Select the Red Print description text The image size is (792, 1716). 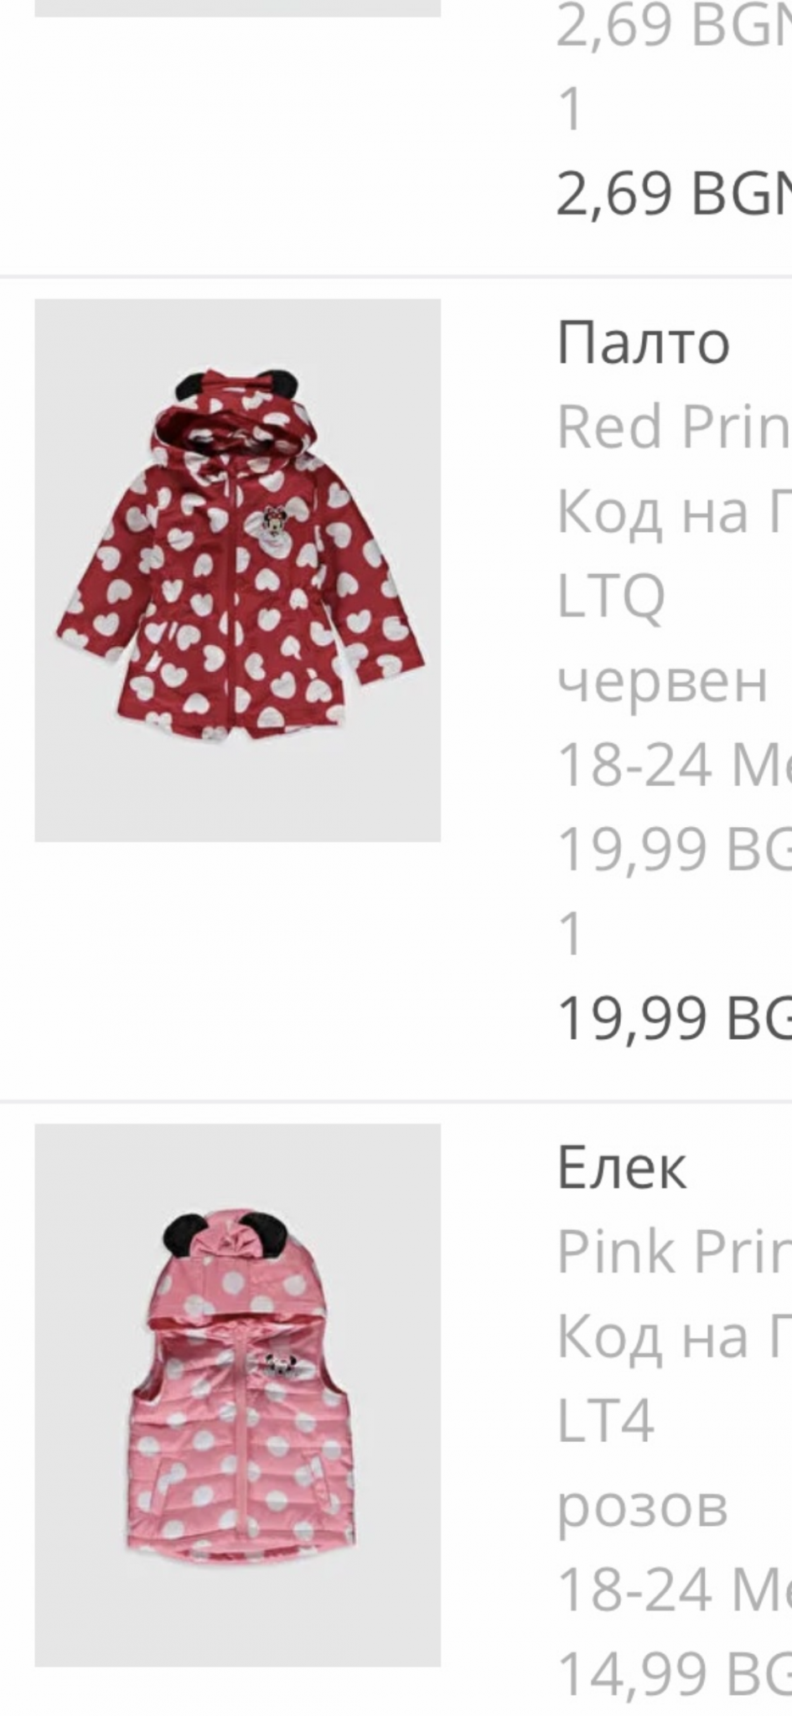[x=675, y=427]
